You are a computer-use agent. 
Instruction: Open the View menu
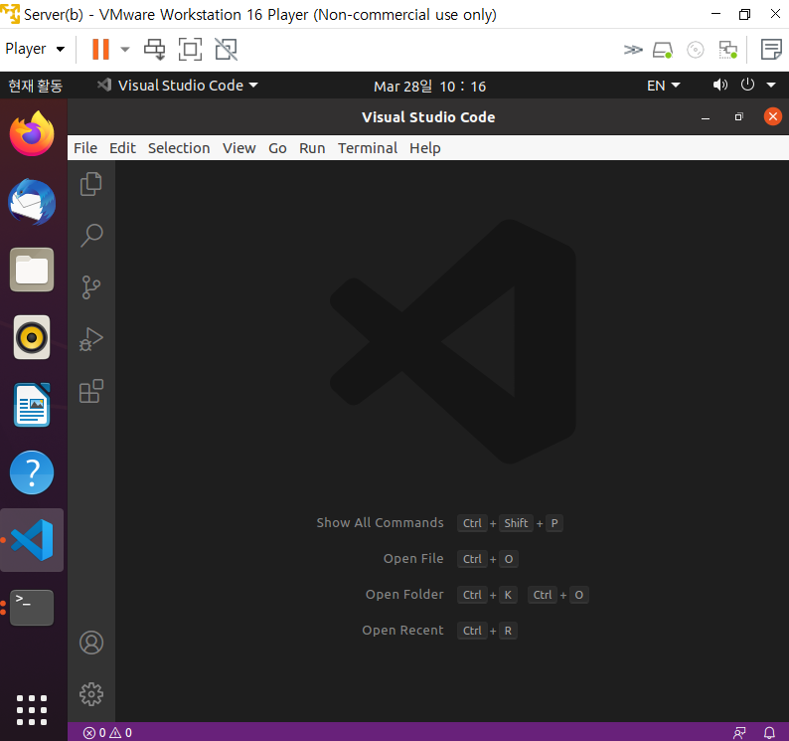point(239,148)
